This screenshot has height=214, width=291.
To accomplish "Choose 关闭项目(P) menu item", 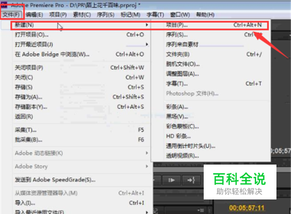I will [x=81, y=67].
